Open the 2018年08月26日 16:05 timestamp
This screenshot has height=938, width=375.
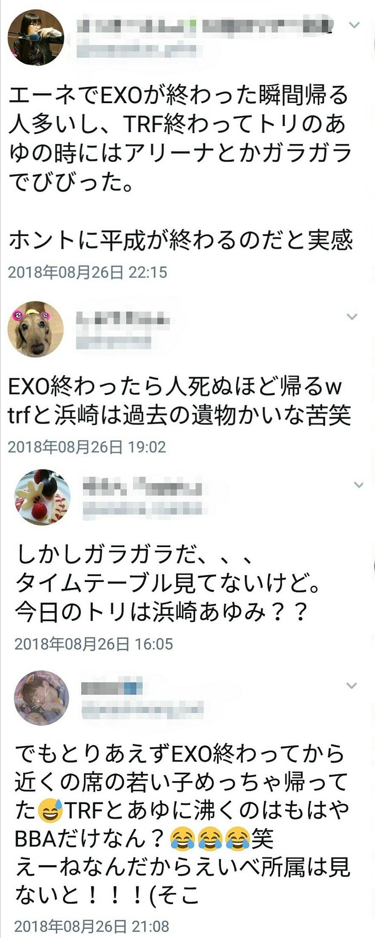(x=94, y=643)
